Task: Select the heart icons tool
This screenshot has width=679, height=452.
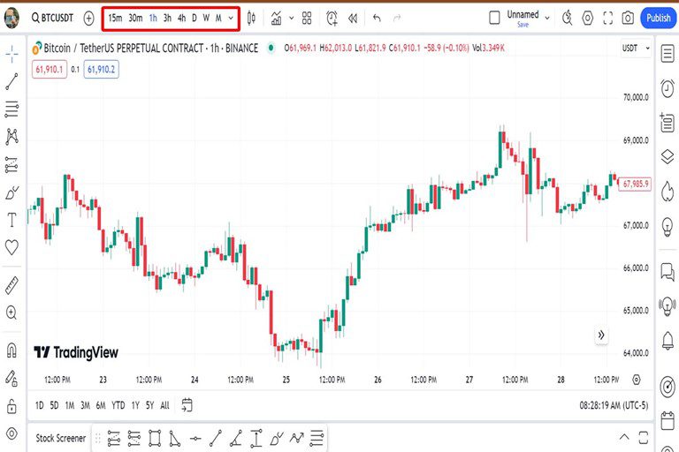Action: pyautogui.click(x=12, y=247)
